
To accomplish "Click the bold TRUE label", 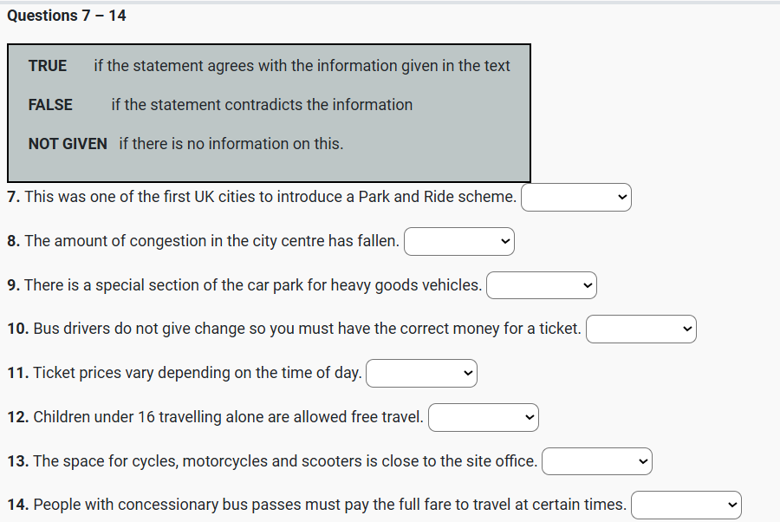I will (x=48, y=66).
